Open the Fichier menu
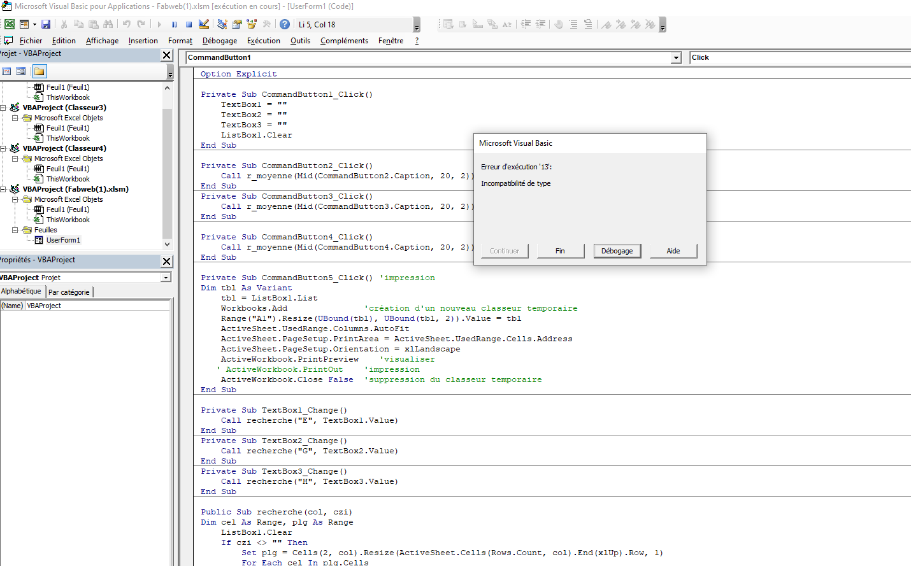 click(x=31, y=41)
